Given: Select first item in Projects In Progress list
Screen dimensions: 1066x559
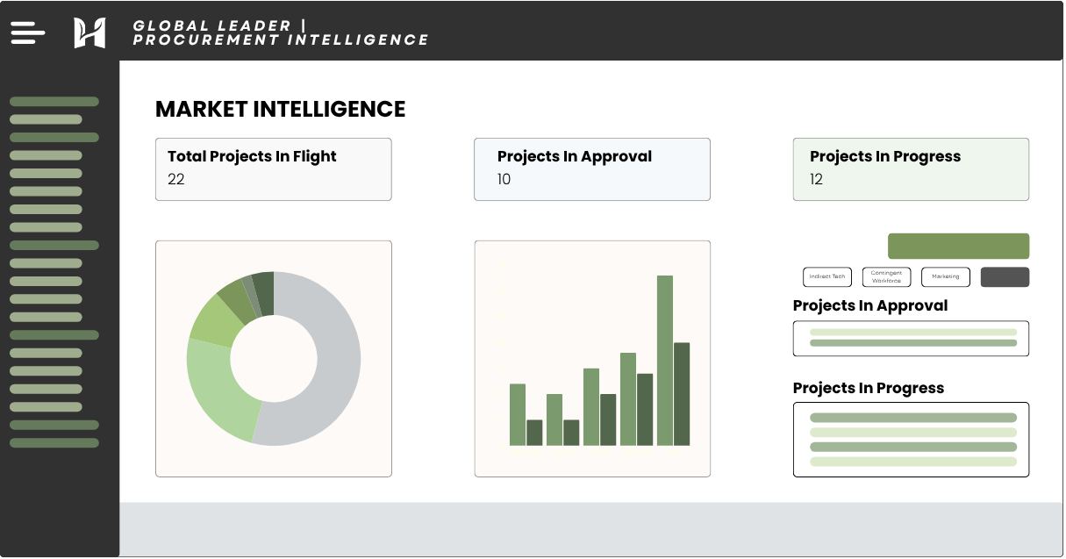Looking at the screenshot, I should pos(912,418).
